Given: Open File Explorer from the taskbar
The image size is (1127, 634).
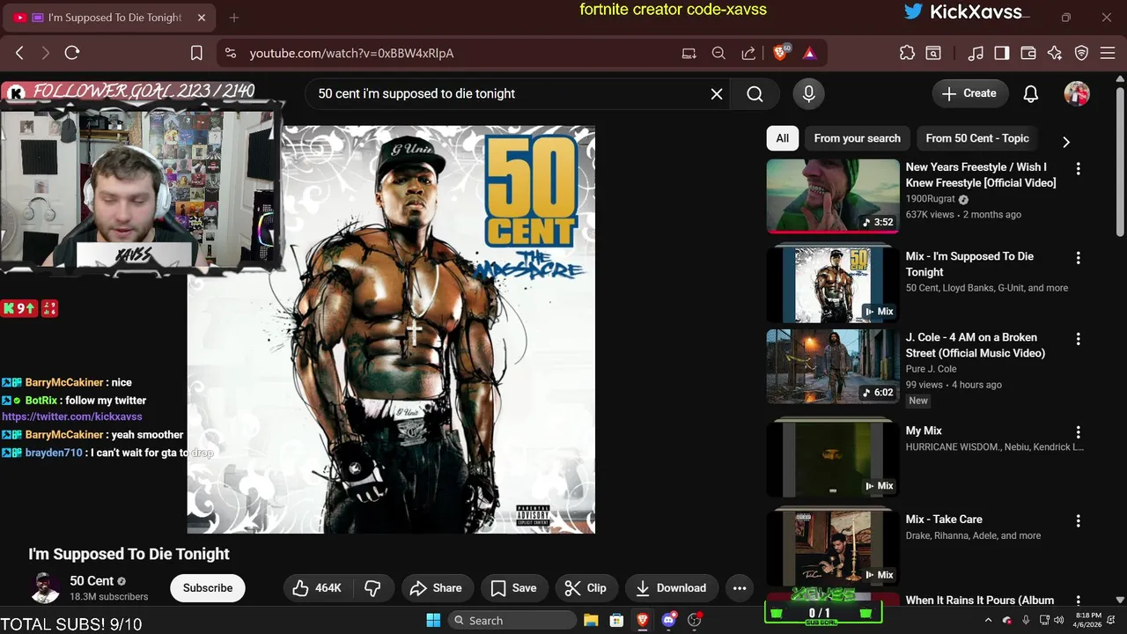Looking at the screenshot, I should pyautogui.click(x=591, y=620).
